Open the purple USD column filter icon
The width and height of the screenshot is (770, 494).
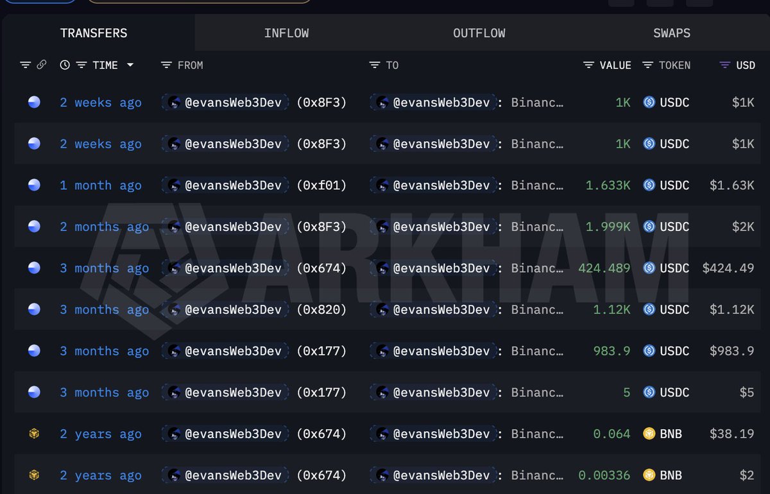point(725,65)
